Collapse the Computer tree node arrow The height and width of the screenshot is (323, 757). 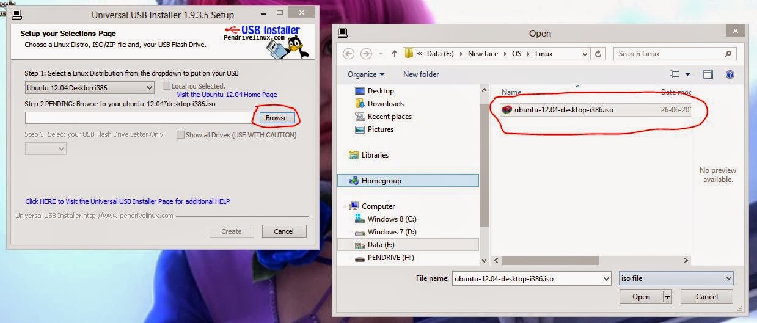[344, 206]
